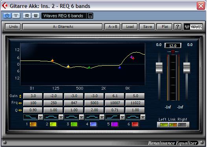Click band 4 bell filter shape icon
Image resolution: width=207 pixels, height=147 pixels.
(x=92, y=117)
